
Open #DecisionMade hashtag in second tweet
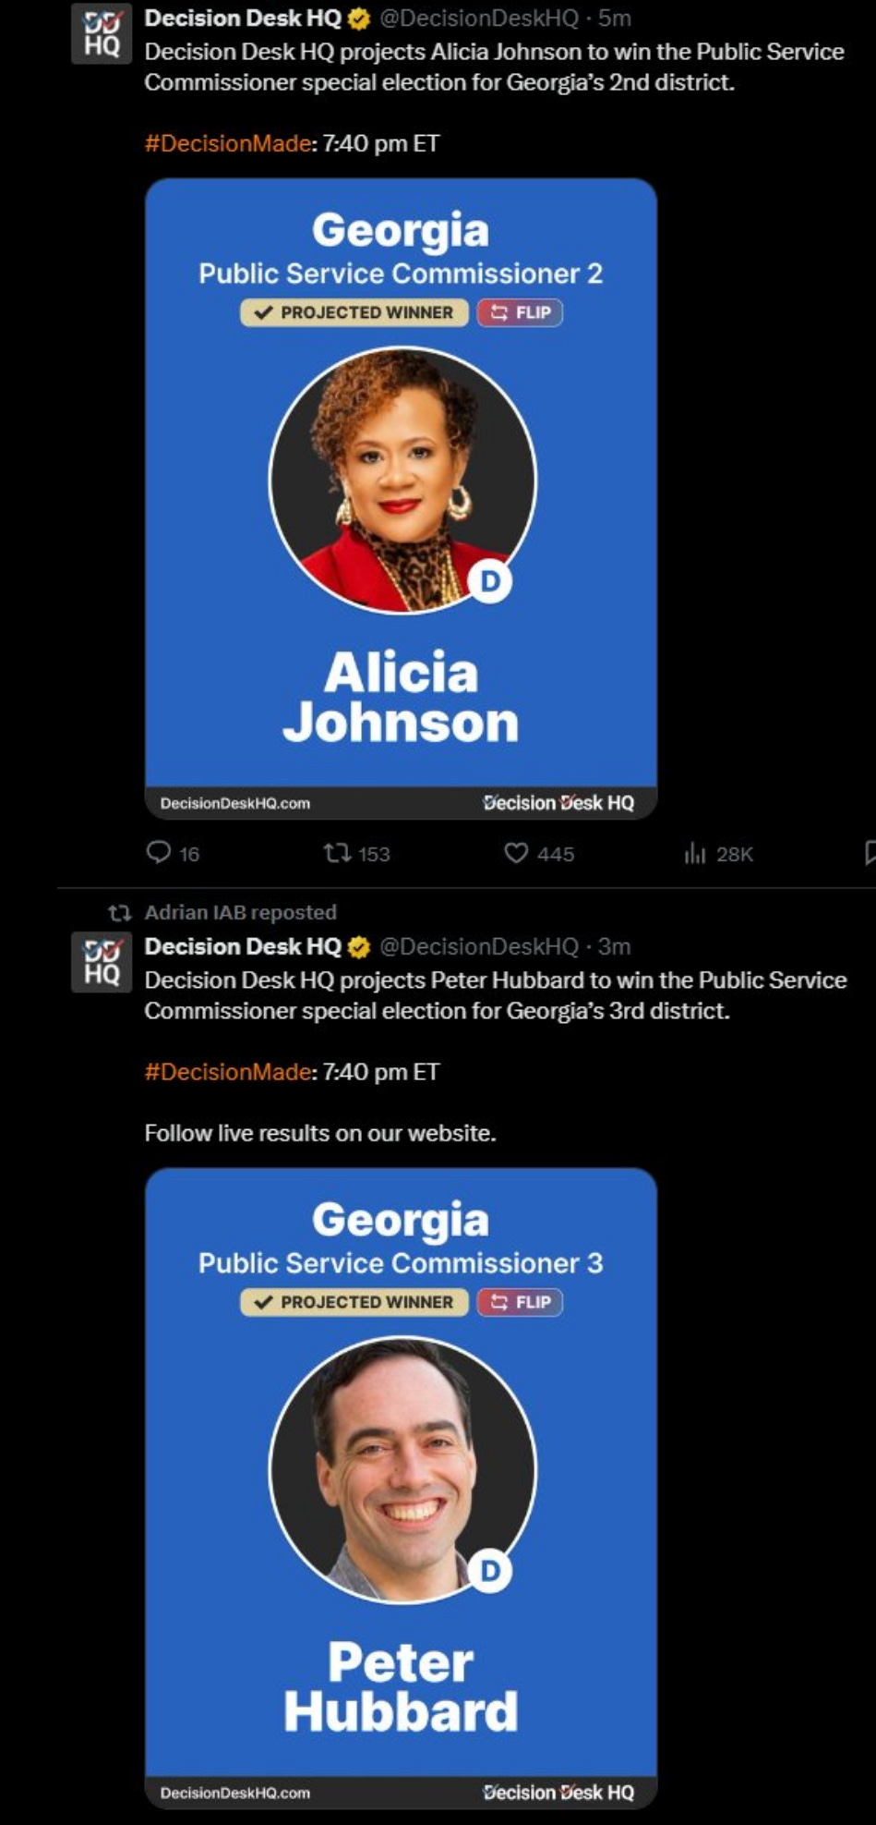pyautogui.click(x=227, y=1072)
